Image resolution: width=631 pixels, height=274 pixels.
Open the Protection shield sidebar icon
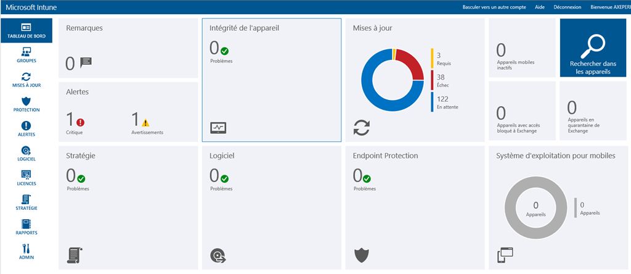click(x=26, y=101)
